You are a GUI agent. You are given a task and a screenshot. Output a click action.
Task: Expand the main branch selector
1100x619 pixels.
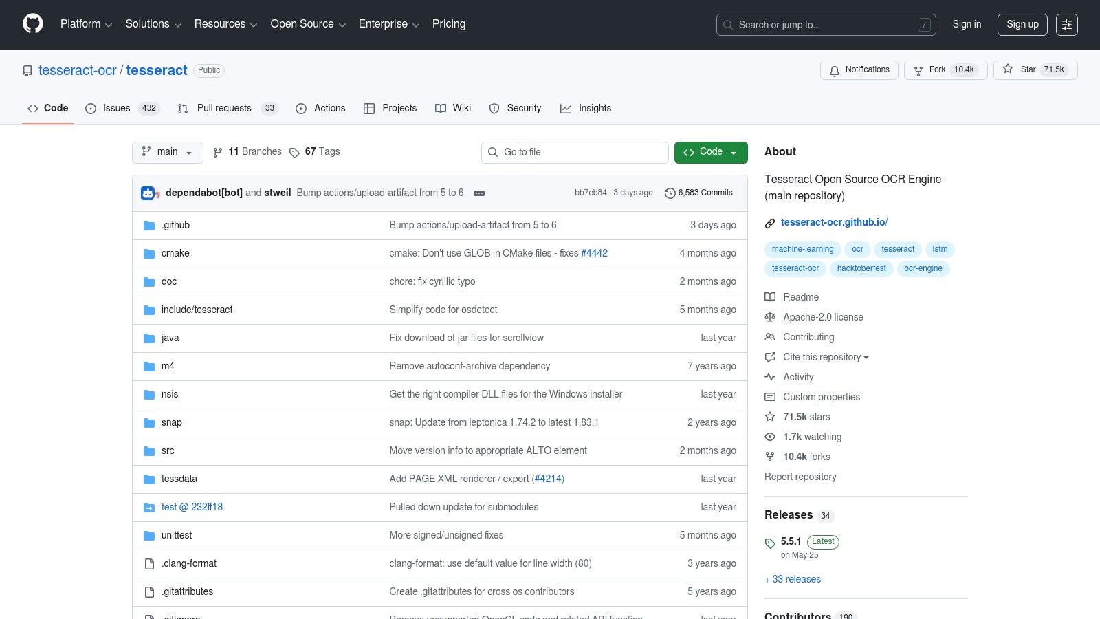pyautogui.click(x=167, y=152)
